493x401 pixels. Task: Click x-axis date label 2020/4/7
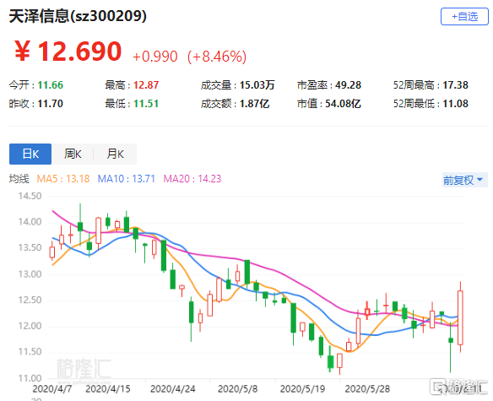(x=52, y=389)
